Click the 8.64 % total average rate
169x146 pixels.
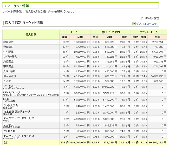pos(95,143)
